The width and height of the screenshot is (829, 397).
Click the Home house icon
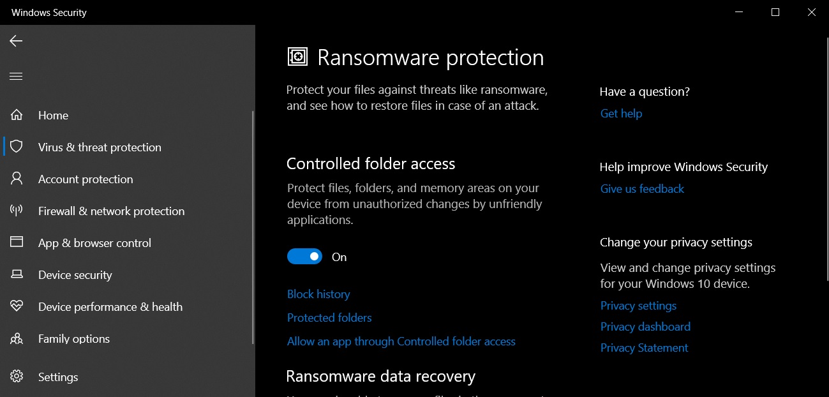pyautogui.click(x=17, y=115)
